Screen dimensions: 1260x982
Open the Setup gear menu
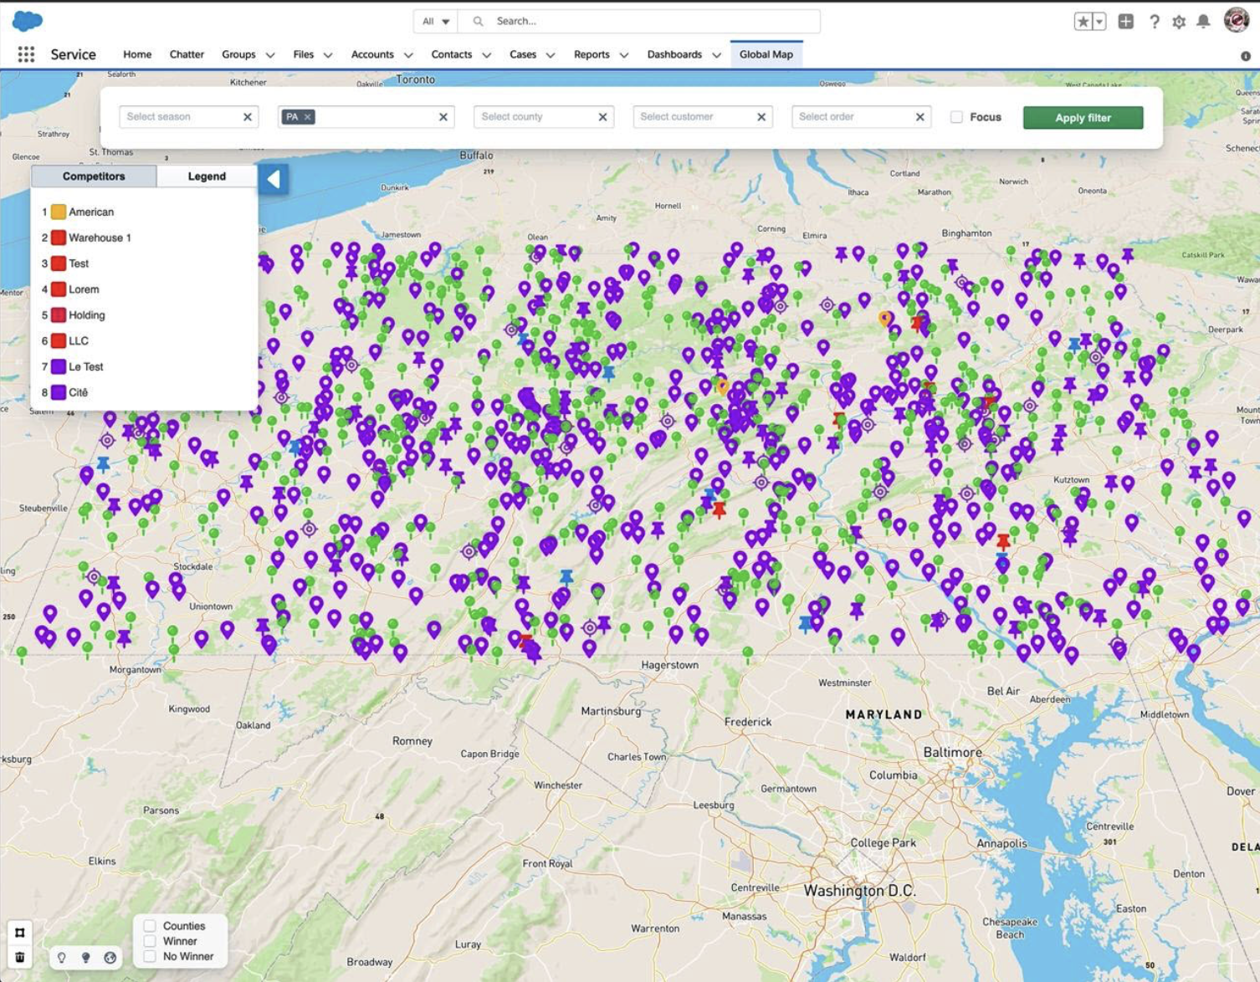(x=1179, y=22)
